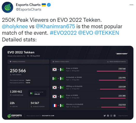This screenshot has width=136, height=123.
Task: Open the #EVO2022 hashtag
Action: [x=63, y=33]
